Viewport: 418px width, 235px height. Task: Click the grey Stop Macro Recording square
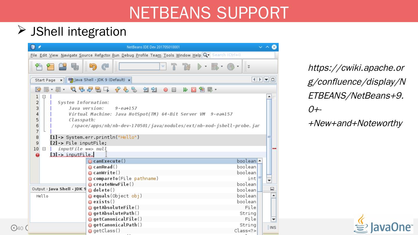click(174, 90)
